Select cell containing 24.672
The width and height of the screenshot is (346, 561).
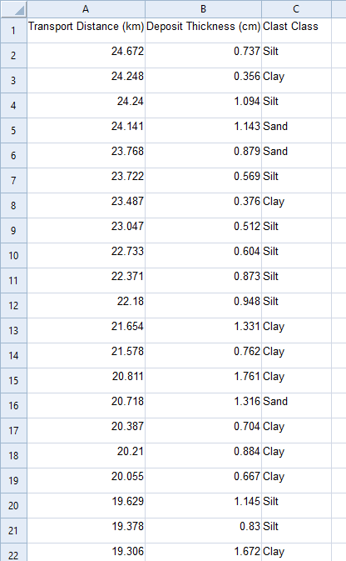click(86, 56)
